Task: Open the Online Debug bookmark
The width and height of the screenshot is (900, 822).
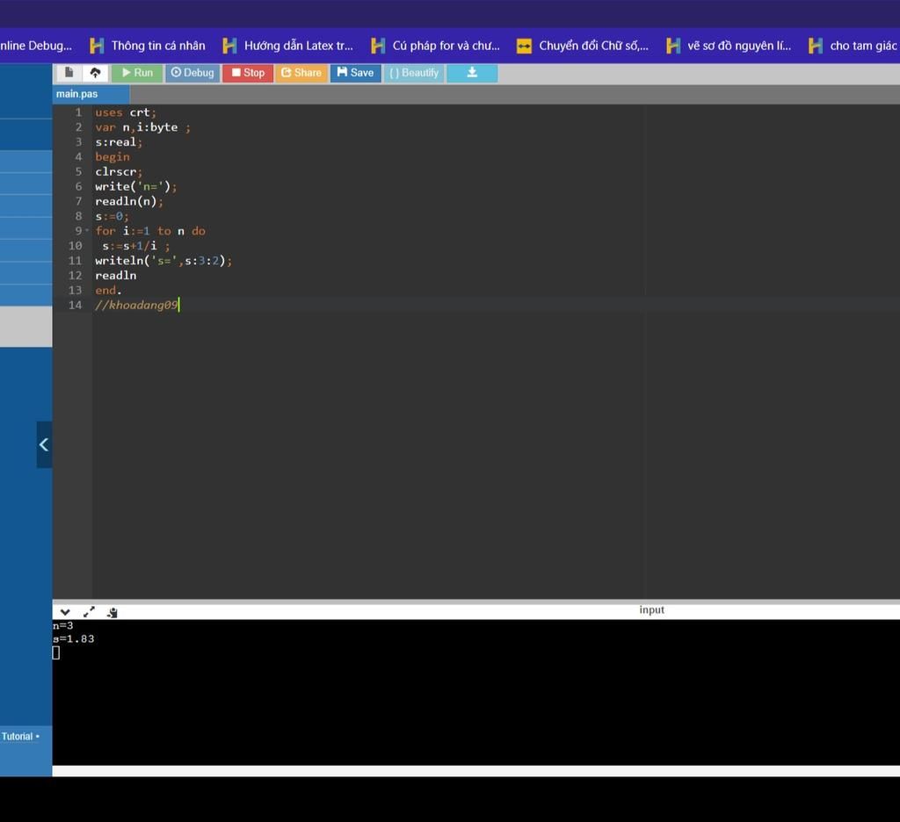Action: pos(35,46)
